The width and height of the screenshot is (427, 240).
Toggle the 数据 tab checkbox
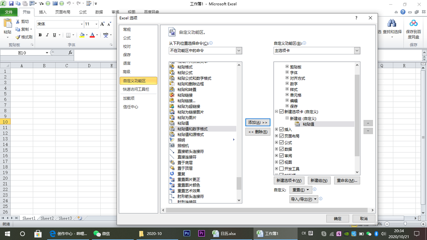pyautogui.click(x=282, y=149)
